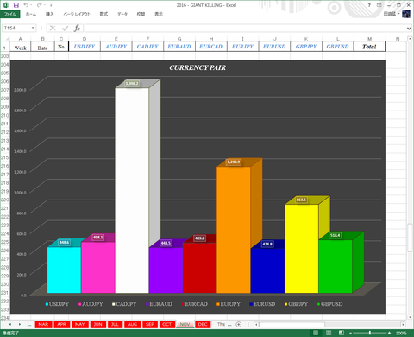Switch to Page Layout view icon

[329, 333]
